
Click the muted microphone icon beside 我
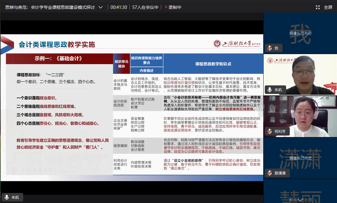point(270,48)
